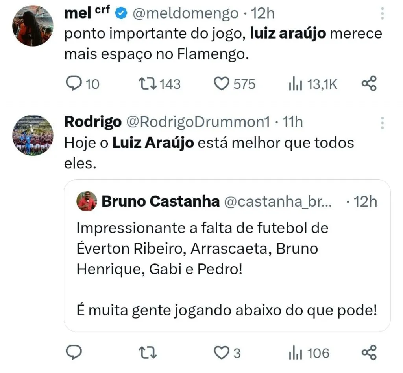Open more options menu on Rodrigo's tweet
The image size is (403, 373).
[382, 123]
